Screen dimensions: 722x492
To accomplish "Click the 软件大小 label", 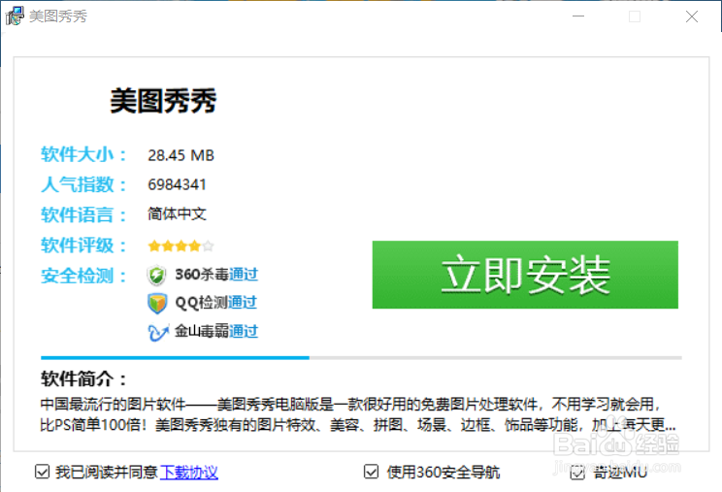I will click(83, 154).
